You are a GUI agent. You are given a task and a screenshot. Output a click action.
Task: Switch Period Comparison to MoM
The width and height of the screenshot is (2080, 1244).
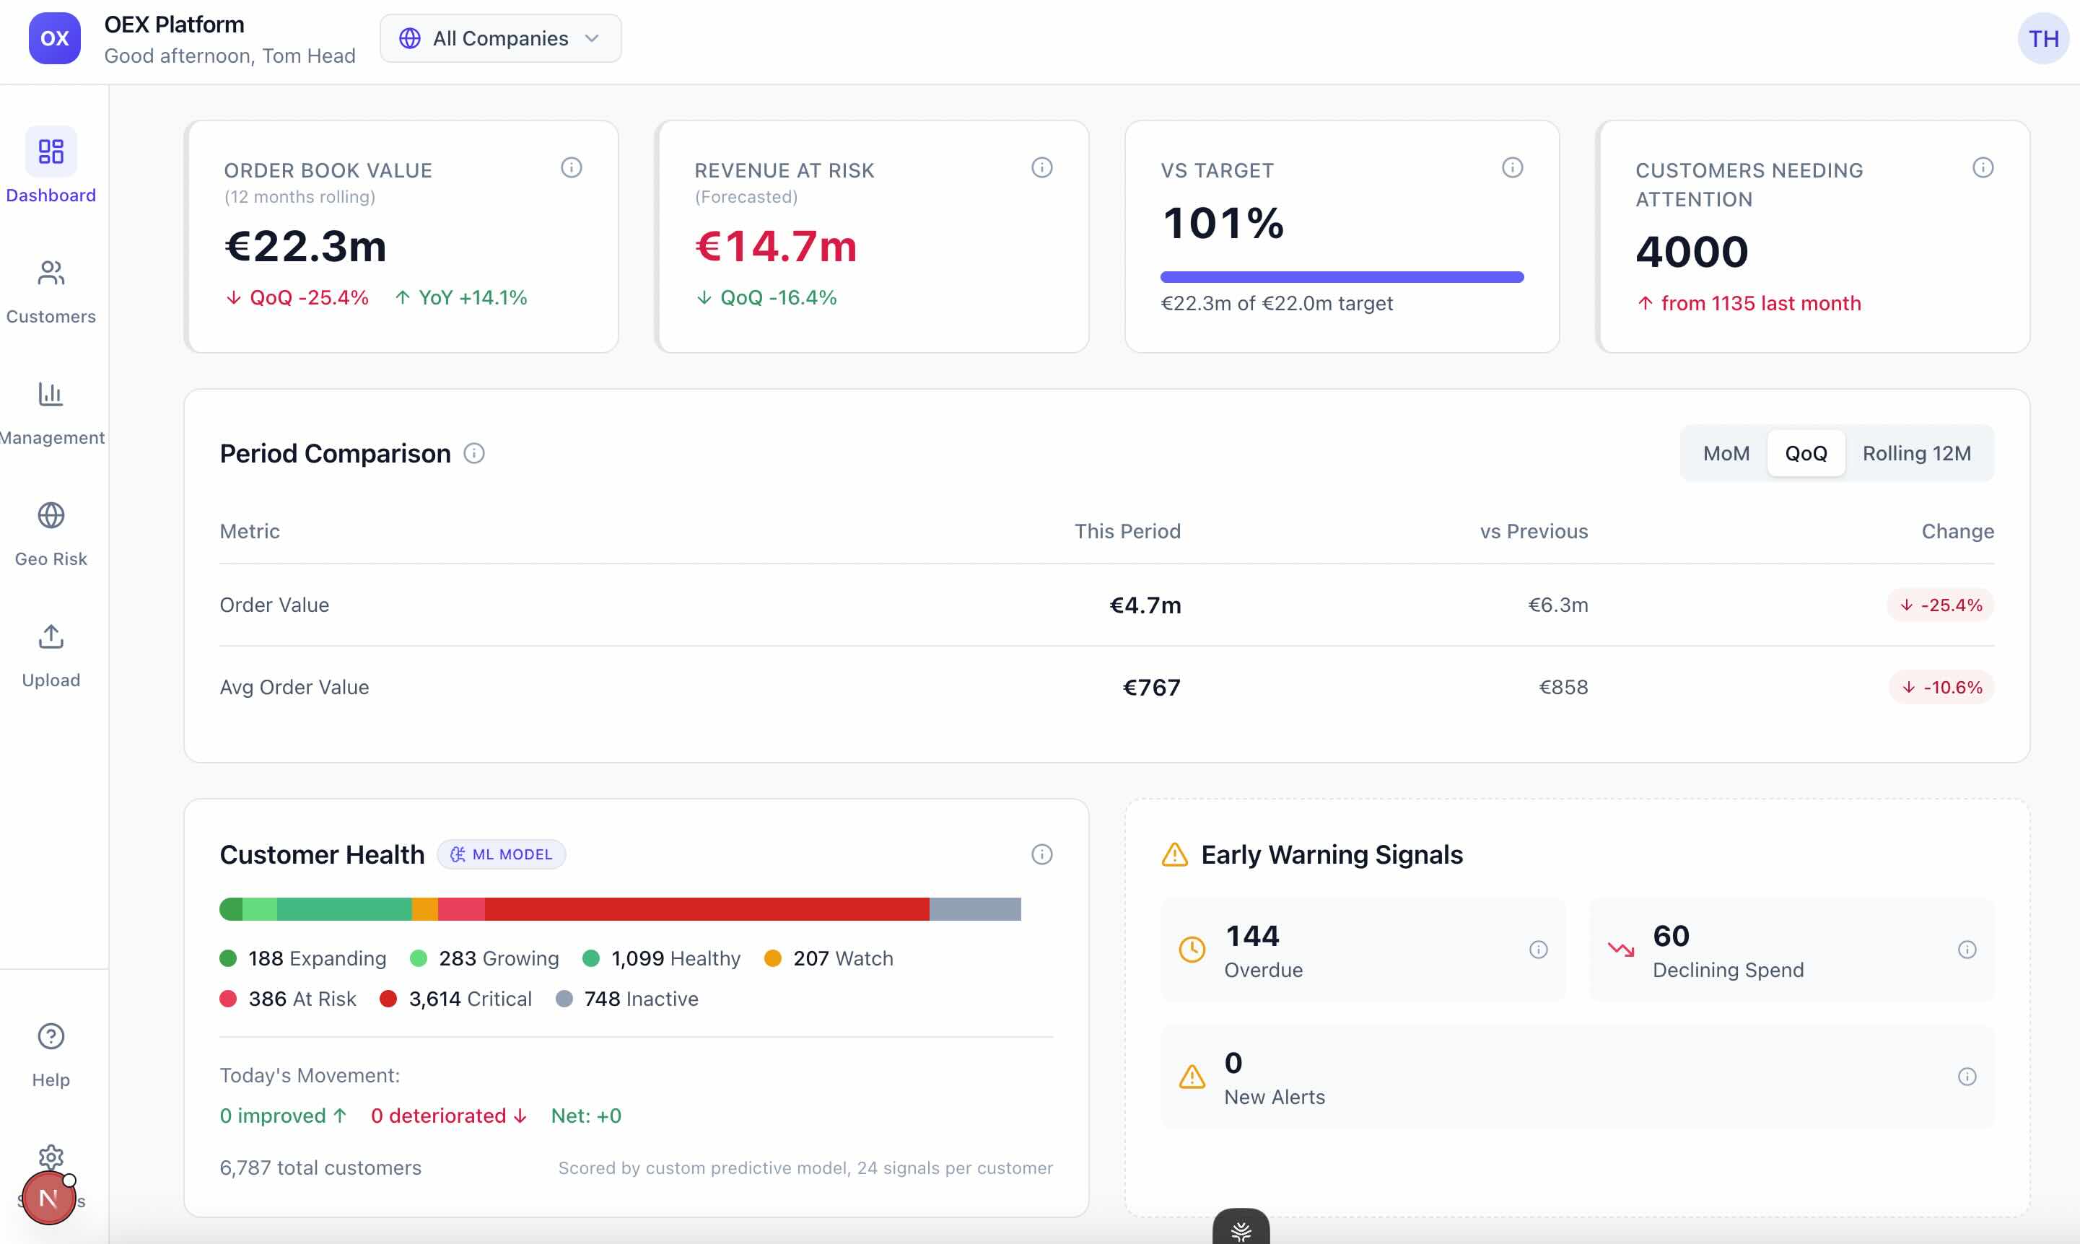click(x=1726, y=453)
